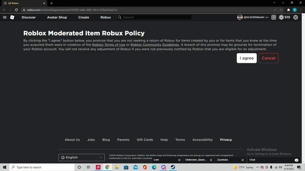Click the I agree button
The width and height of the screenshot is (305, 171).
(247, 58)
